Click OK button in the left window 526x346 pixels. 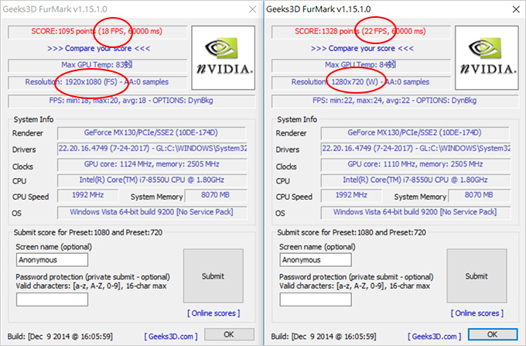tap(229, 334)
